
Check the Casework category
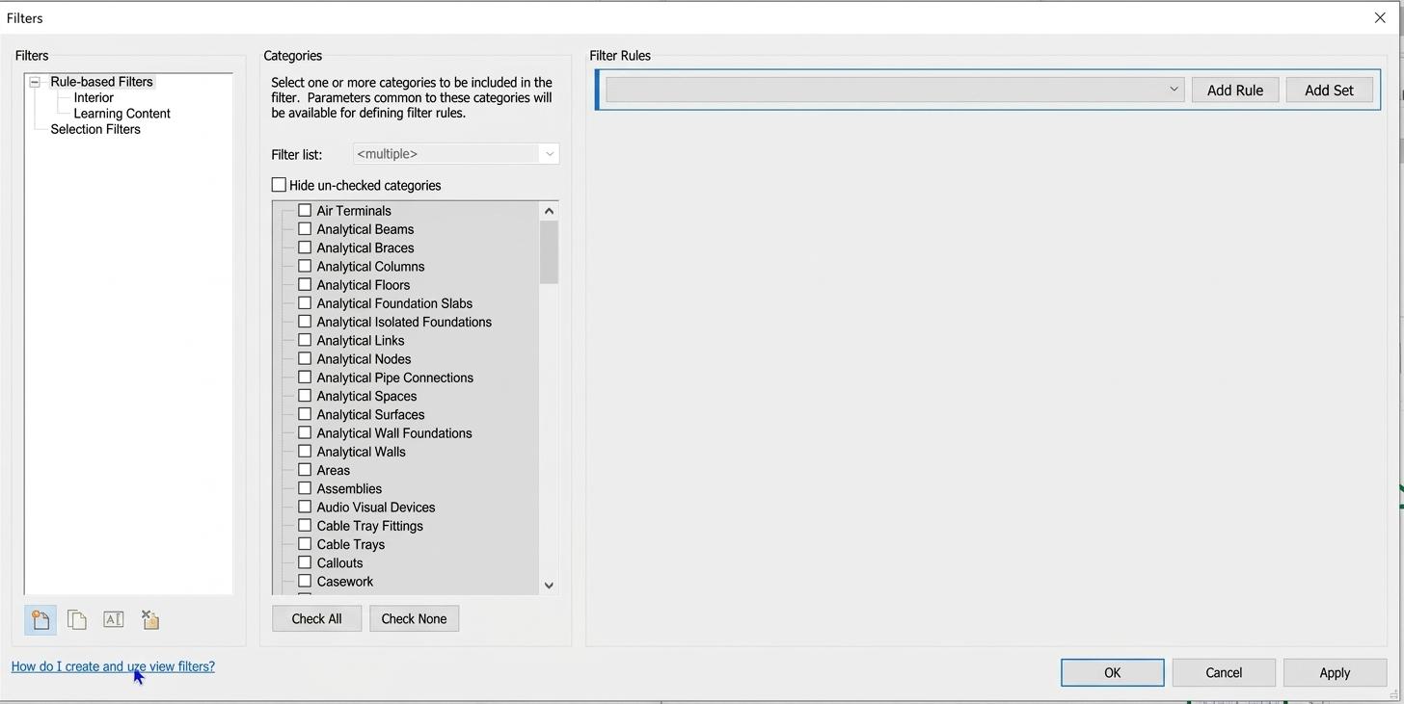coord(305,581)
